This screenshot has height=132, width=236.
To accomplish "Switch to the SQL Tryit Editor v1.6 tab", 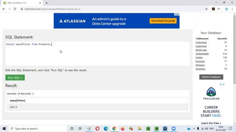I will (22, 3).
